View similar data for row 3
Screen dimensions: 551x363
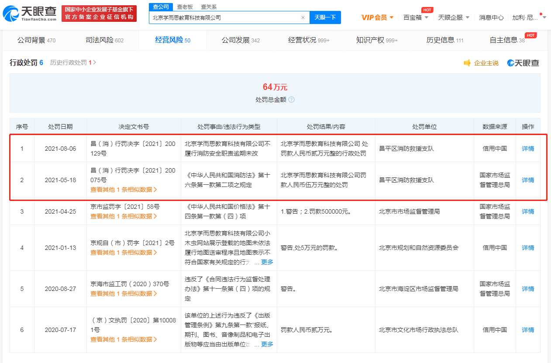[x=124, y=216]
